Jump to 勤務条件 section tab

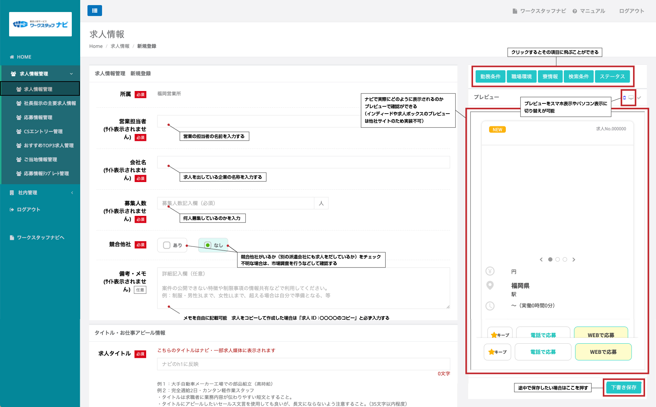(x=490, y=76)
